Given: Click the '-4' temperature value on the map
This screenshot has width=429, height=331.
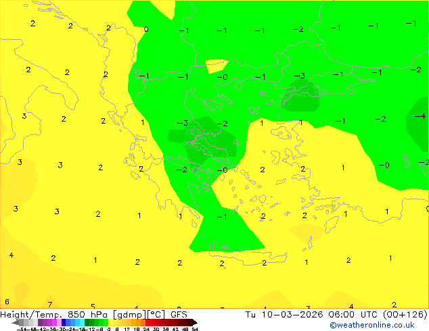Looking at the screenshot, I should tap(420, 116).
